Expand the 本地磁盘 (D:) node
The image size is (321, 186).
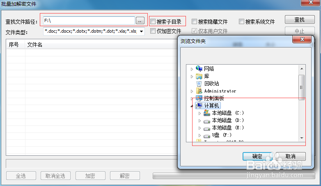tap(199, 121)
